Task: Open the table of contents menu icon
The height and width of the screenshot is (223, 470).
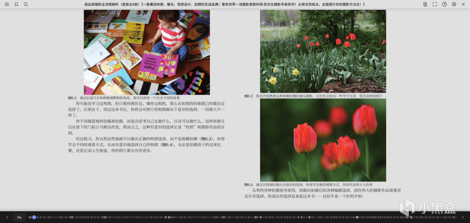Action: (x=7, y=4)
